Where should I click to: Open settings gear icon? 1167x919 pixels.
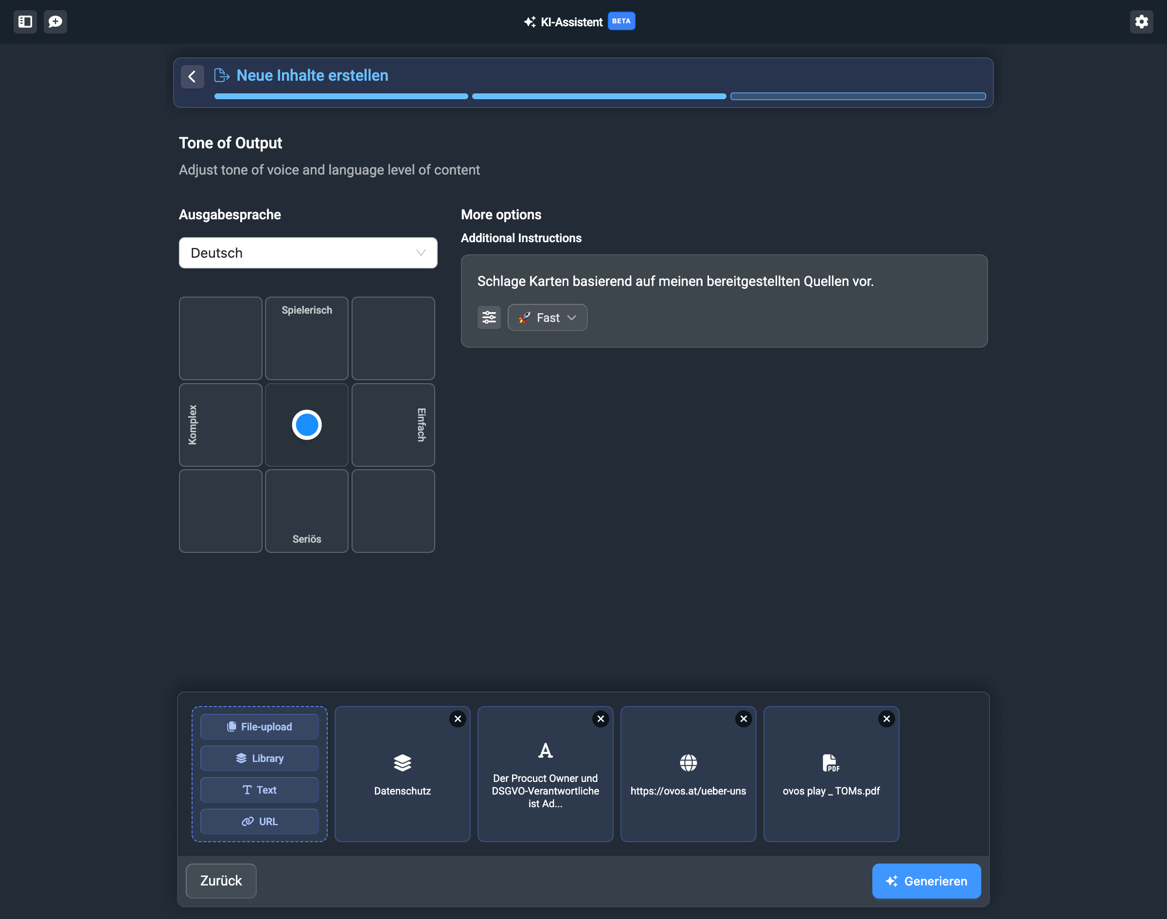pos(1141,21)
